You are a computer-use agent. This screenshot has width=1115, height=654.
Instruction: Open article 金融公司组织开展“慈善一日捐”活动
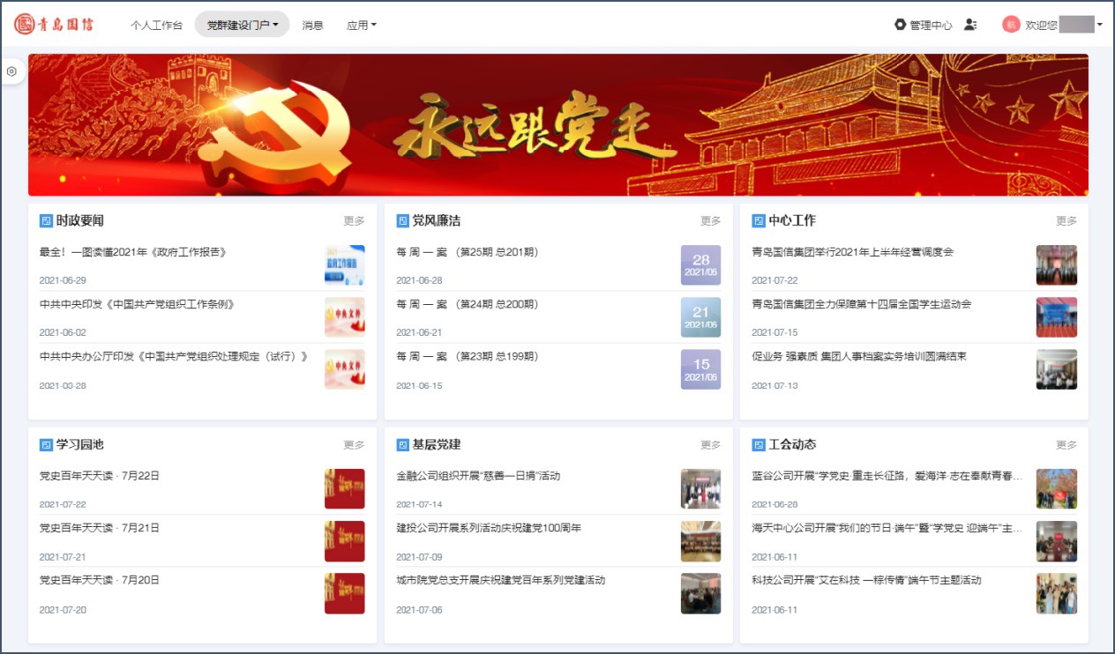(x=478, y=476)
